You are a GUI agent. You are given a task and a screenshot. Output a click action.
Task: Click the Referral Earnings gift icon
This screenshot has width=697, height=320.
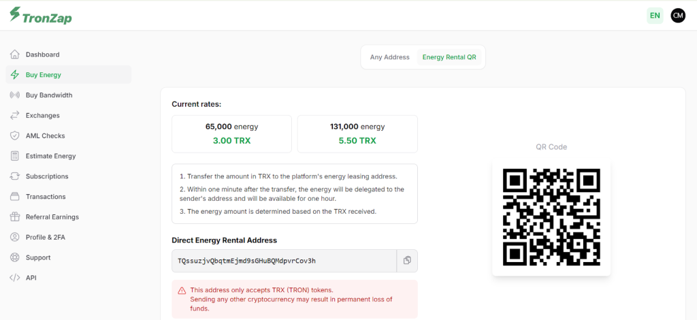(x=14, y=217)
